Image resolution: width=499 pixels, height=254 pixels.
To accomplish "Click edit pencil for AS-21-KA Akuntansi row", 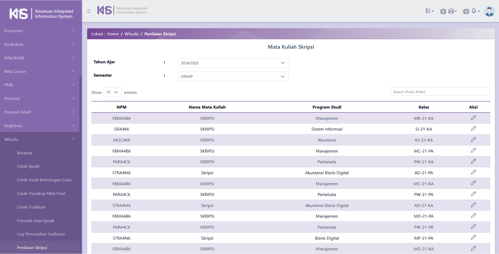I will click(473, 140).
